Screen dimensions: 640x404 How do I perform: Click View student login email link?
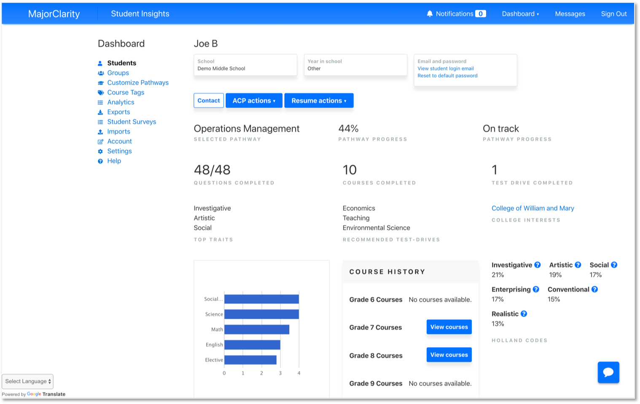click(x=446, y=68)
